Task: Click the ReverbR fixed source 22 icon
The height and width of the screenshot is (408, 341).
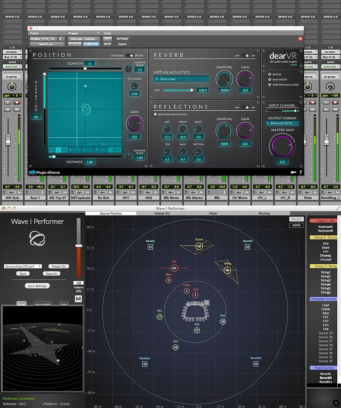Action: coord(247,247)
